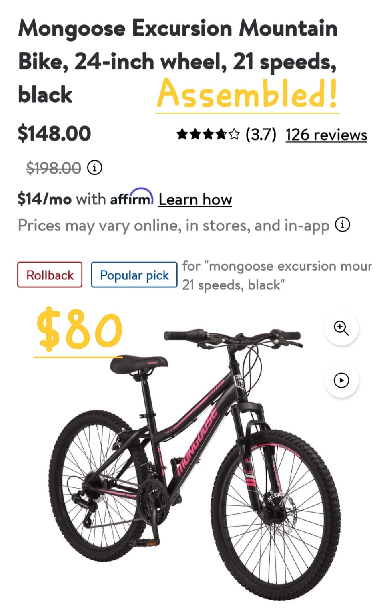The height and width of the screenshot is (608, 389).
Task: Play the product video
Action: click(x=341, y=380)
